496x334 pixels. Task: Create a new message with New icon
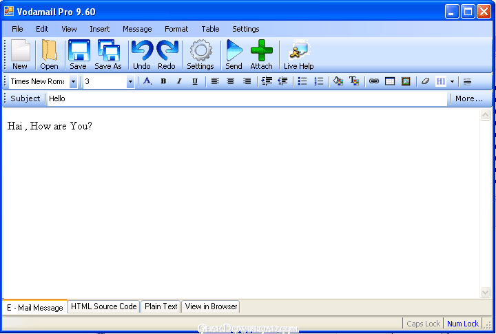[20, 54]
